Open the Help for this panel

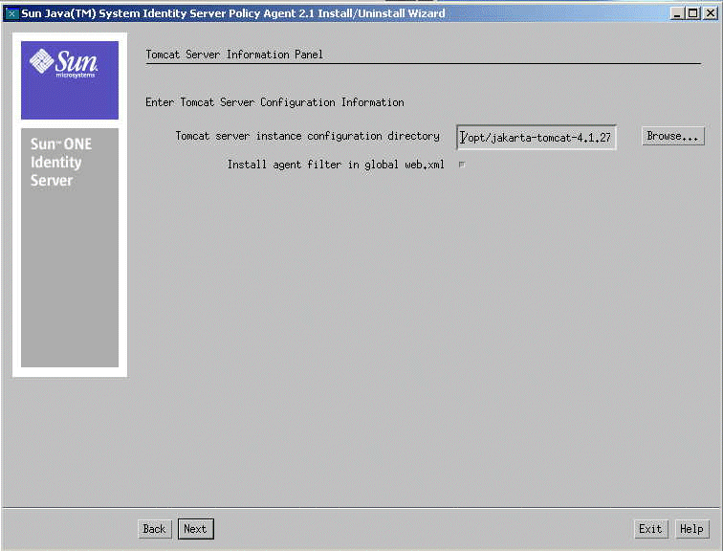pyautogui.click(x=691, y=529)
